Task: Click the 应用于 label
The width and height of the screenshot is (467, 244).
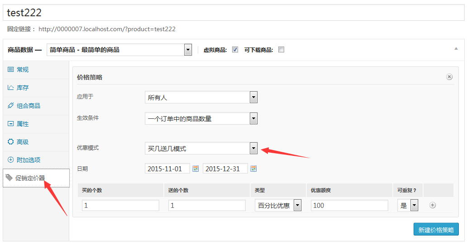Action: click(85, 97)
